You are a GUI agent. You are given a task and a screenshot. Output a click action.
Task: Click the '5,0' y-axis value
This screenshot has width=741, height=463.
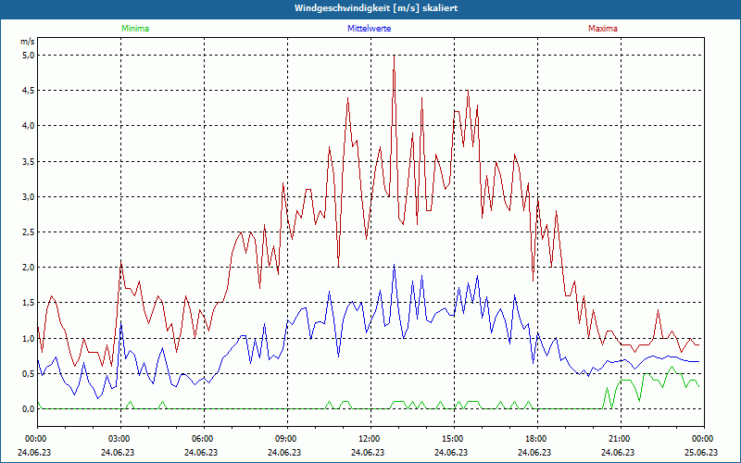29,56
